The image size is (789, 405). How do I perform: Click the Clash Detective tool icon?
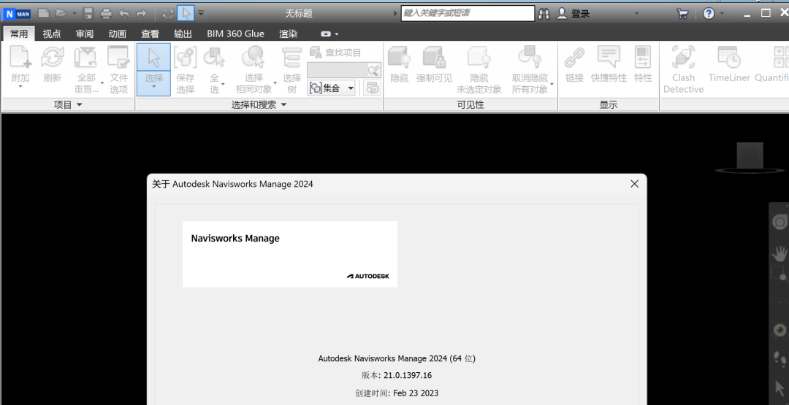coord(683,58)
